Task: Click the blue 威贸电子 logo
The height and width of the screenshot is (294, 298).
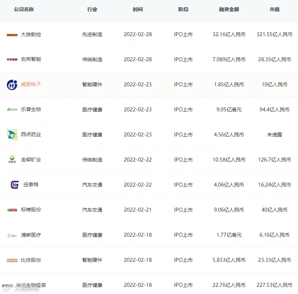Action: click(12, 85)
